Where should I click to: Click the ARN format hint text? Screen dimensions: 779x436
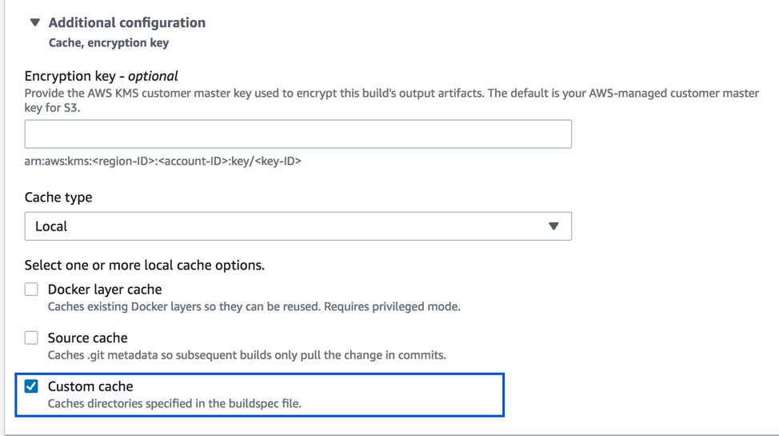pos(163,161)
